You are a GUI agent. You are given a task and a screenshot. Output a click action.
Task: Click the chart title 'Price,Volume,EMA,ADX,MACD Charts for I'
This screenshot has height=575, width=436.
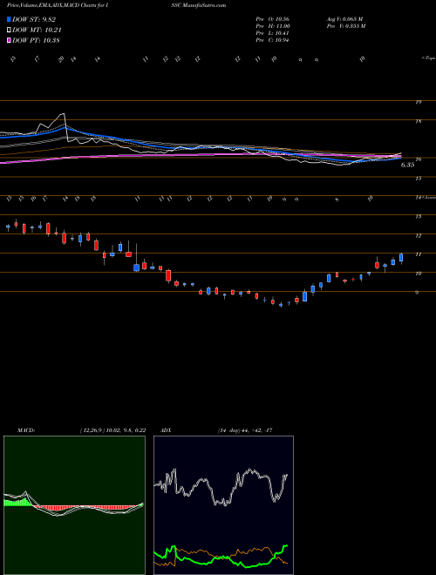(x=57, y=5)
